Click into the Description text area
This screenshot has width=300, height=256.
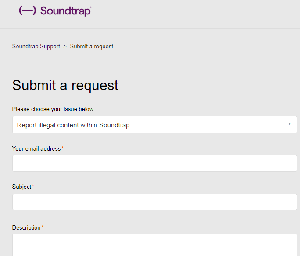pos(154,245)
